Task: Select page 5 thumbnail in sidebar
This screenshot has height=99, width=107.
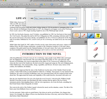Action: tap(96, 71)
